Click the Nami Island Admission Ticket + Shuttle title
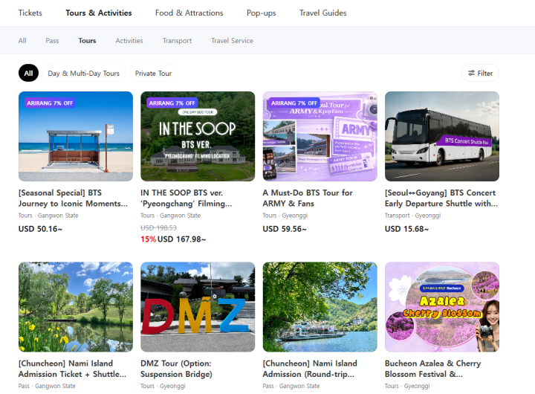 pyautogui.click(x=73, y=369)
